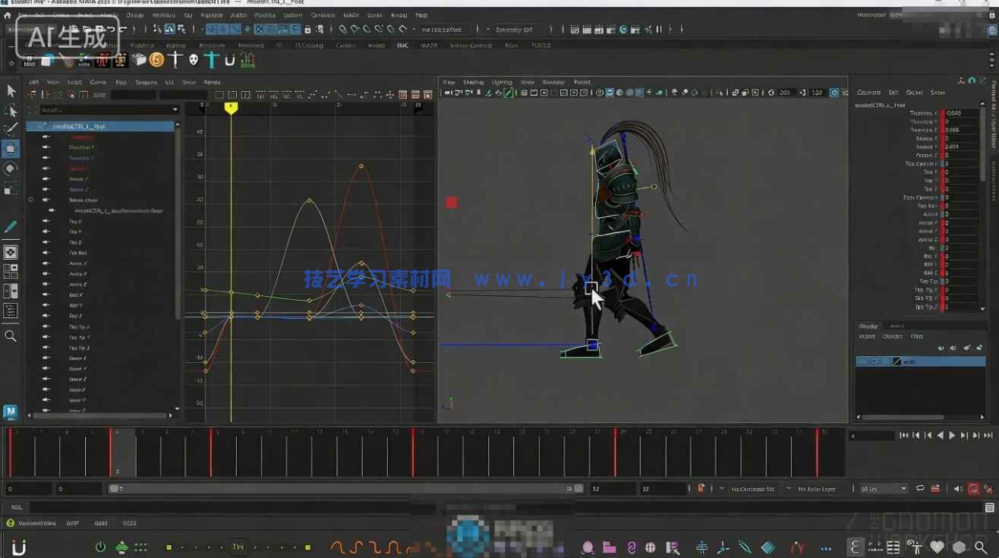999x558 pixels.
Task: Click the orange circular coin shelf icon
Action: pyautogui.click(x=157, y=60)
